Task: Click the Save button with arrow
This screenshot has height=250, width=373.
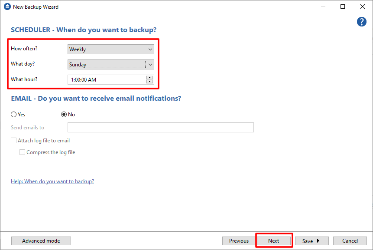Action: [311, 241]
